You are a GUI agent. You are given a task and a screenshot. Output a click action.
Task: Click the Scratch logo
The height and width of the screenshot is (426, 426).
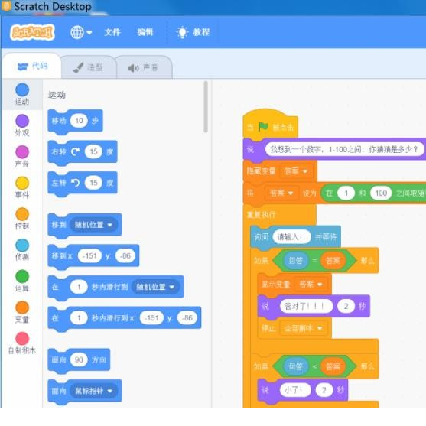point(32,33)
